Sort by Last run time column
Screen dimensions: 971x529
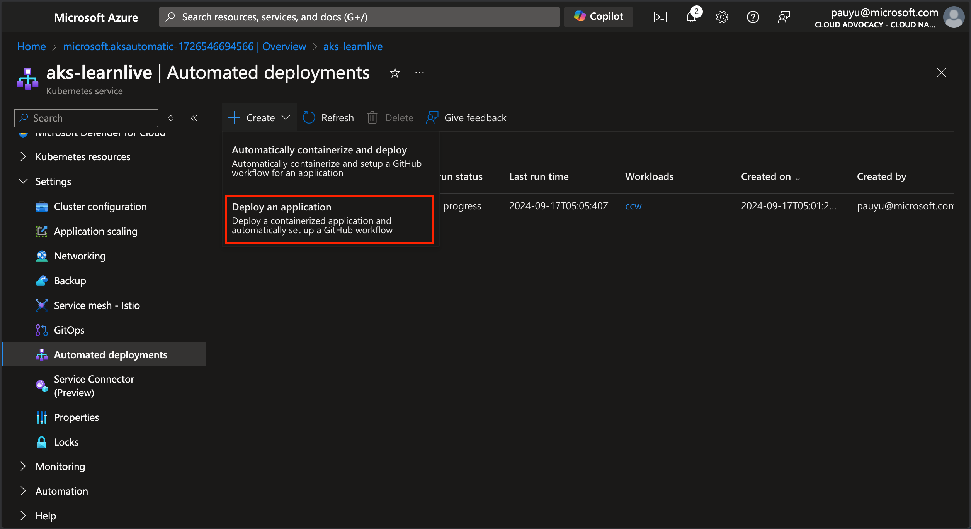pyautogui.click(x=539, y=176)
